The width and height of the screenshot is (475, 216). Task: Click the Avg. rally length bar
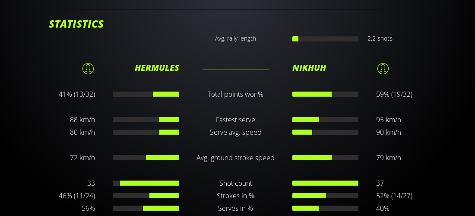click(x=325, y=39)
